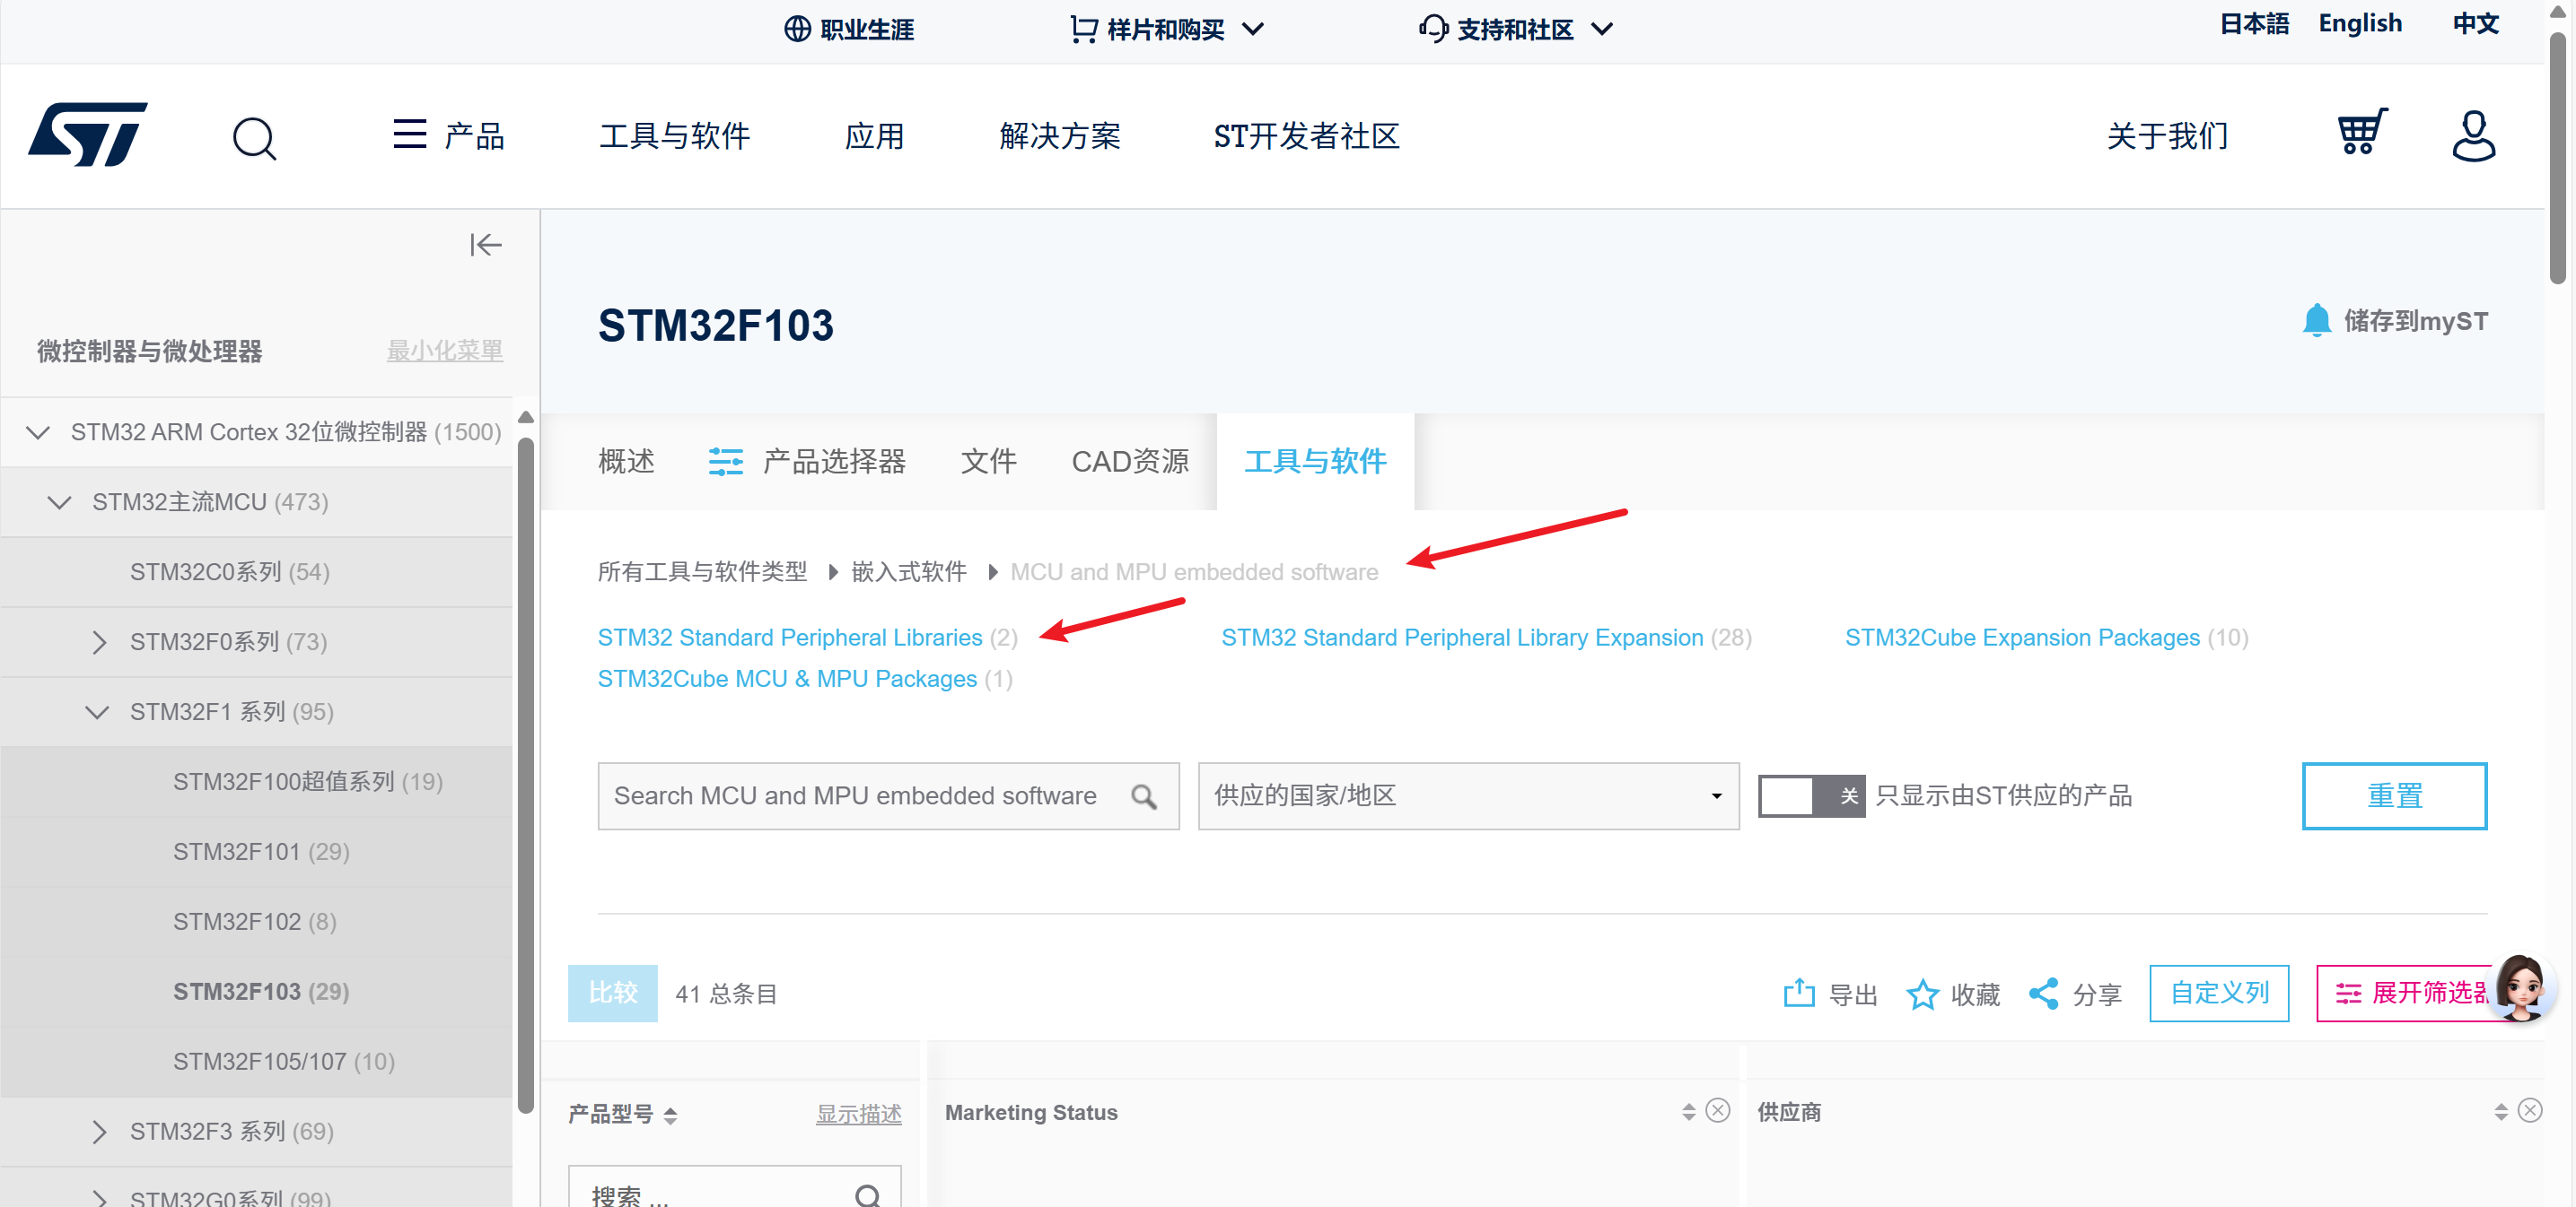Screen dimensions: 2576x1207
Task: Collapse STM32F1 系列 tree node
Action: coord(97,712)
